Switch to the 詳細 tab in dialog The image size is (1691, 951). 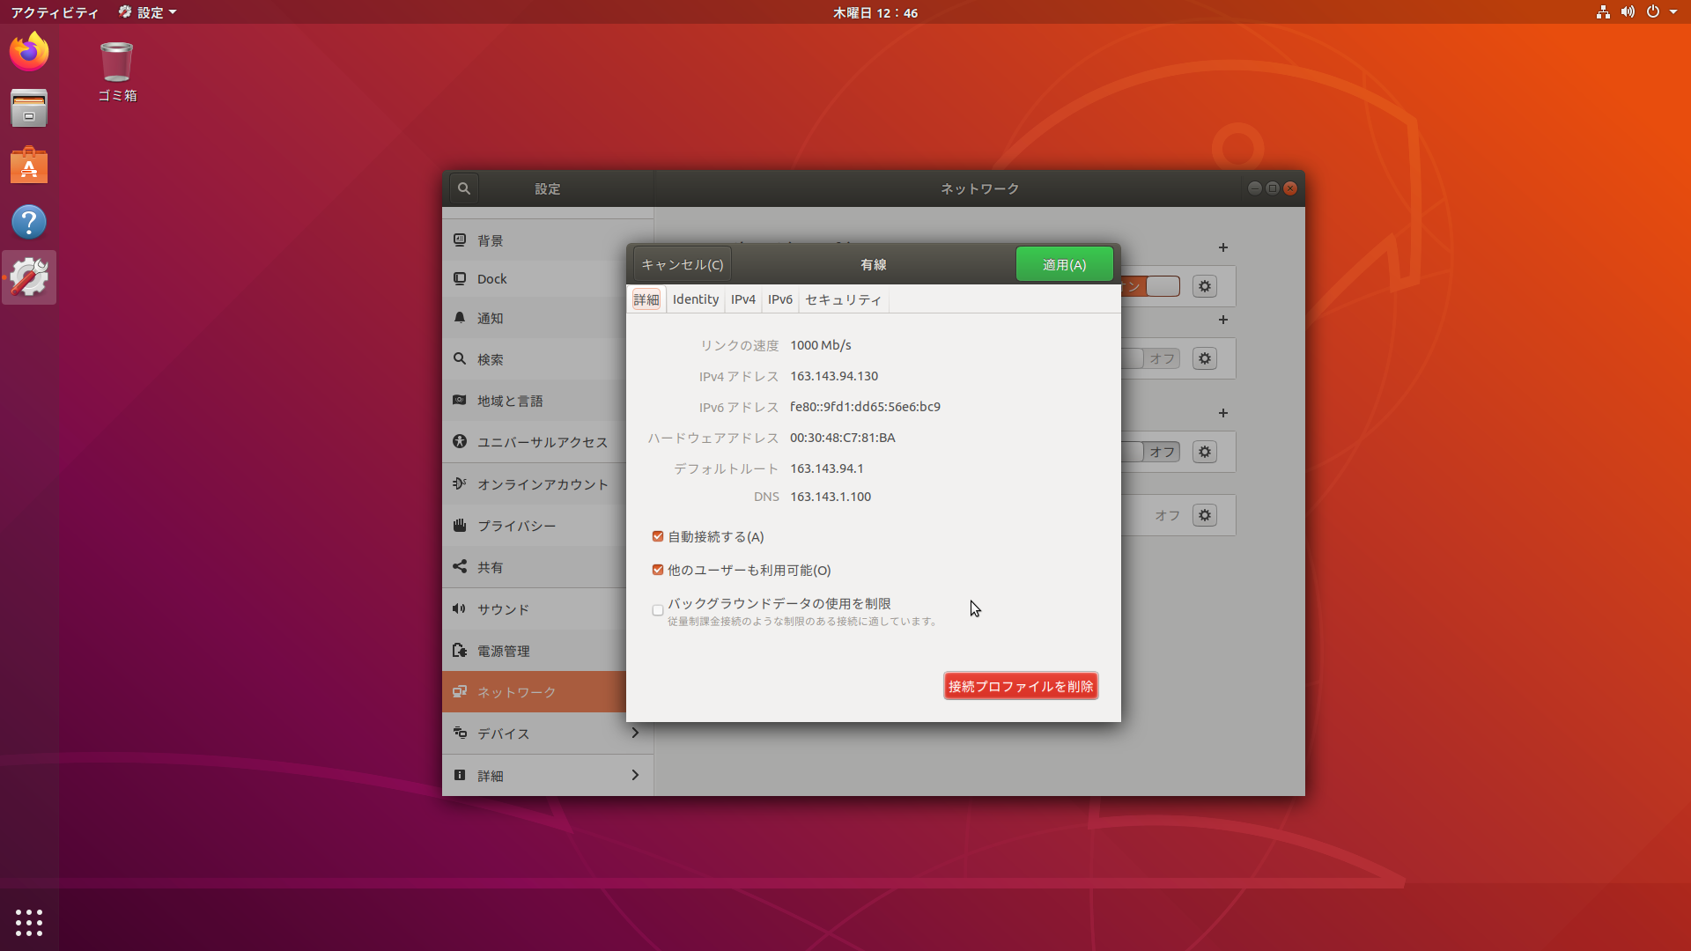(x=646, y=299)
